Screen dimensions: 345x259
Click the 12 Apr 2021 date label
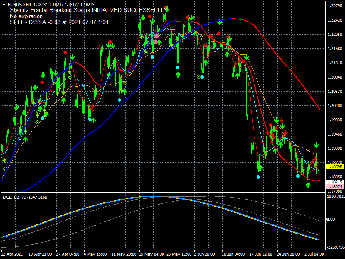[12, 254]
